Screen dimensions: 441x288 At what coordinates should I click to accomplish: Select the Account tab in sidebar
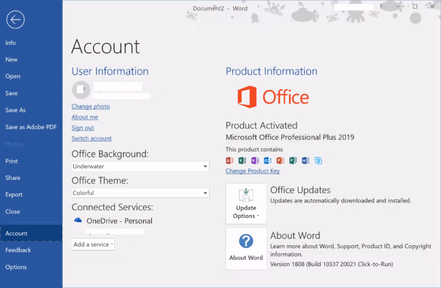(31, 233)
